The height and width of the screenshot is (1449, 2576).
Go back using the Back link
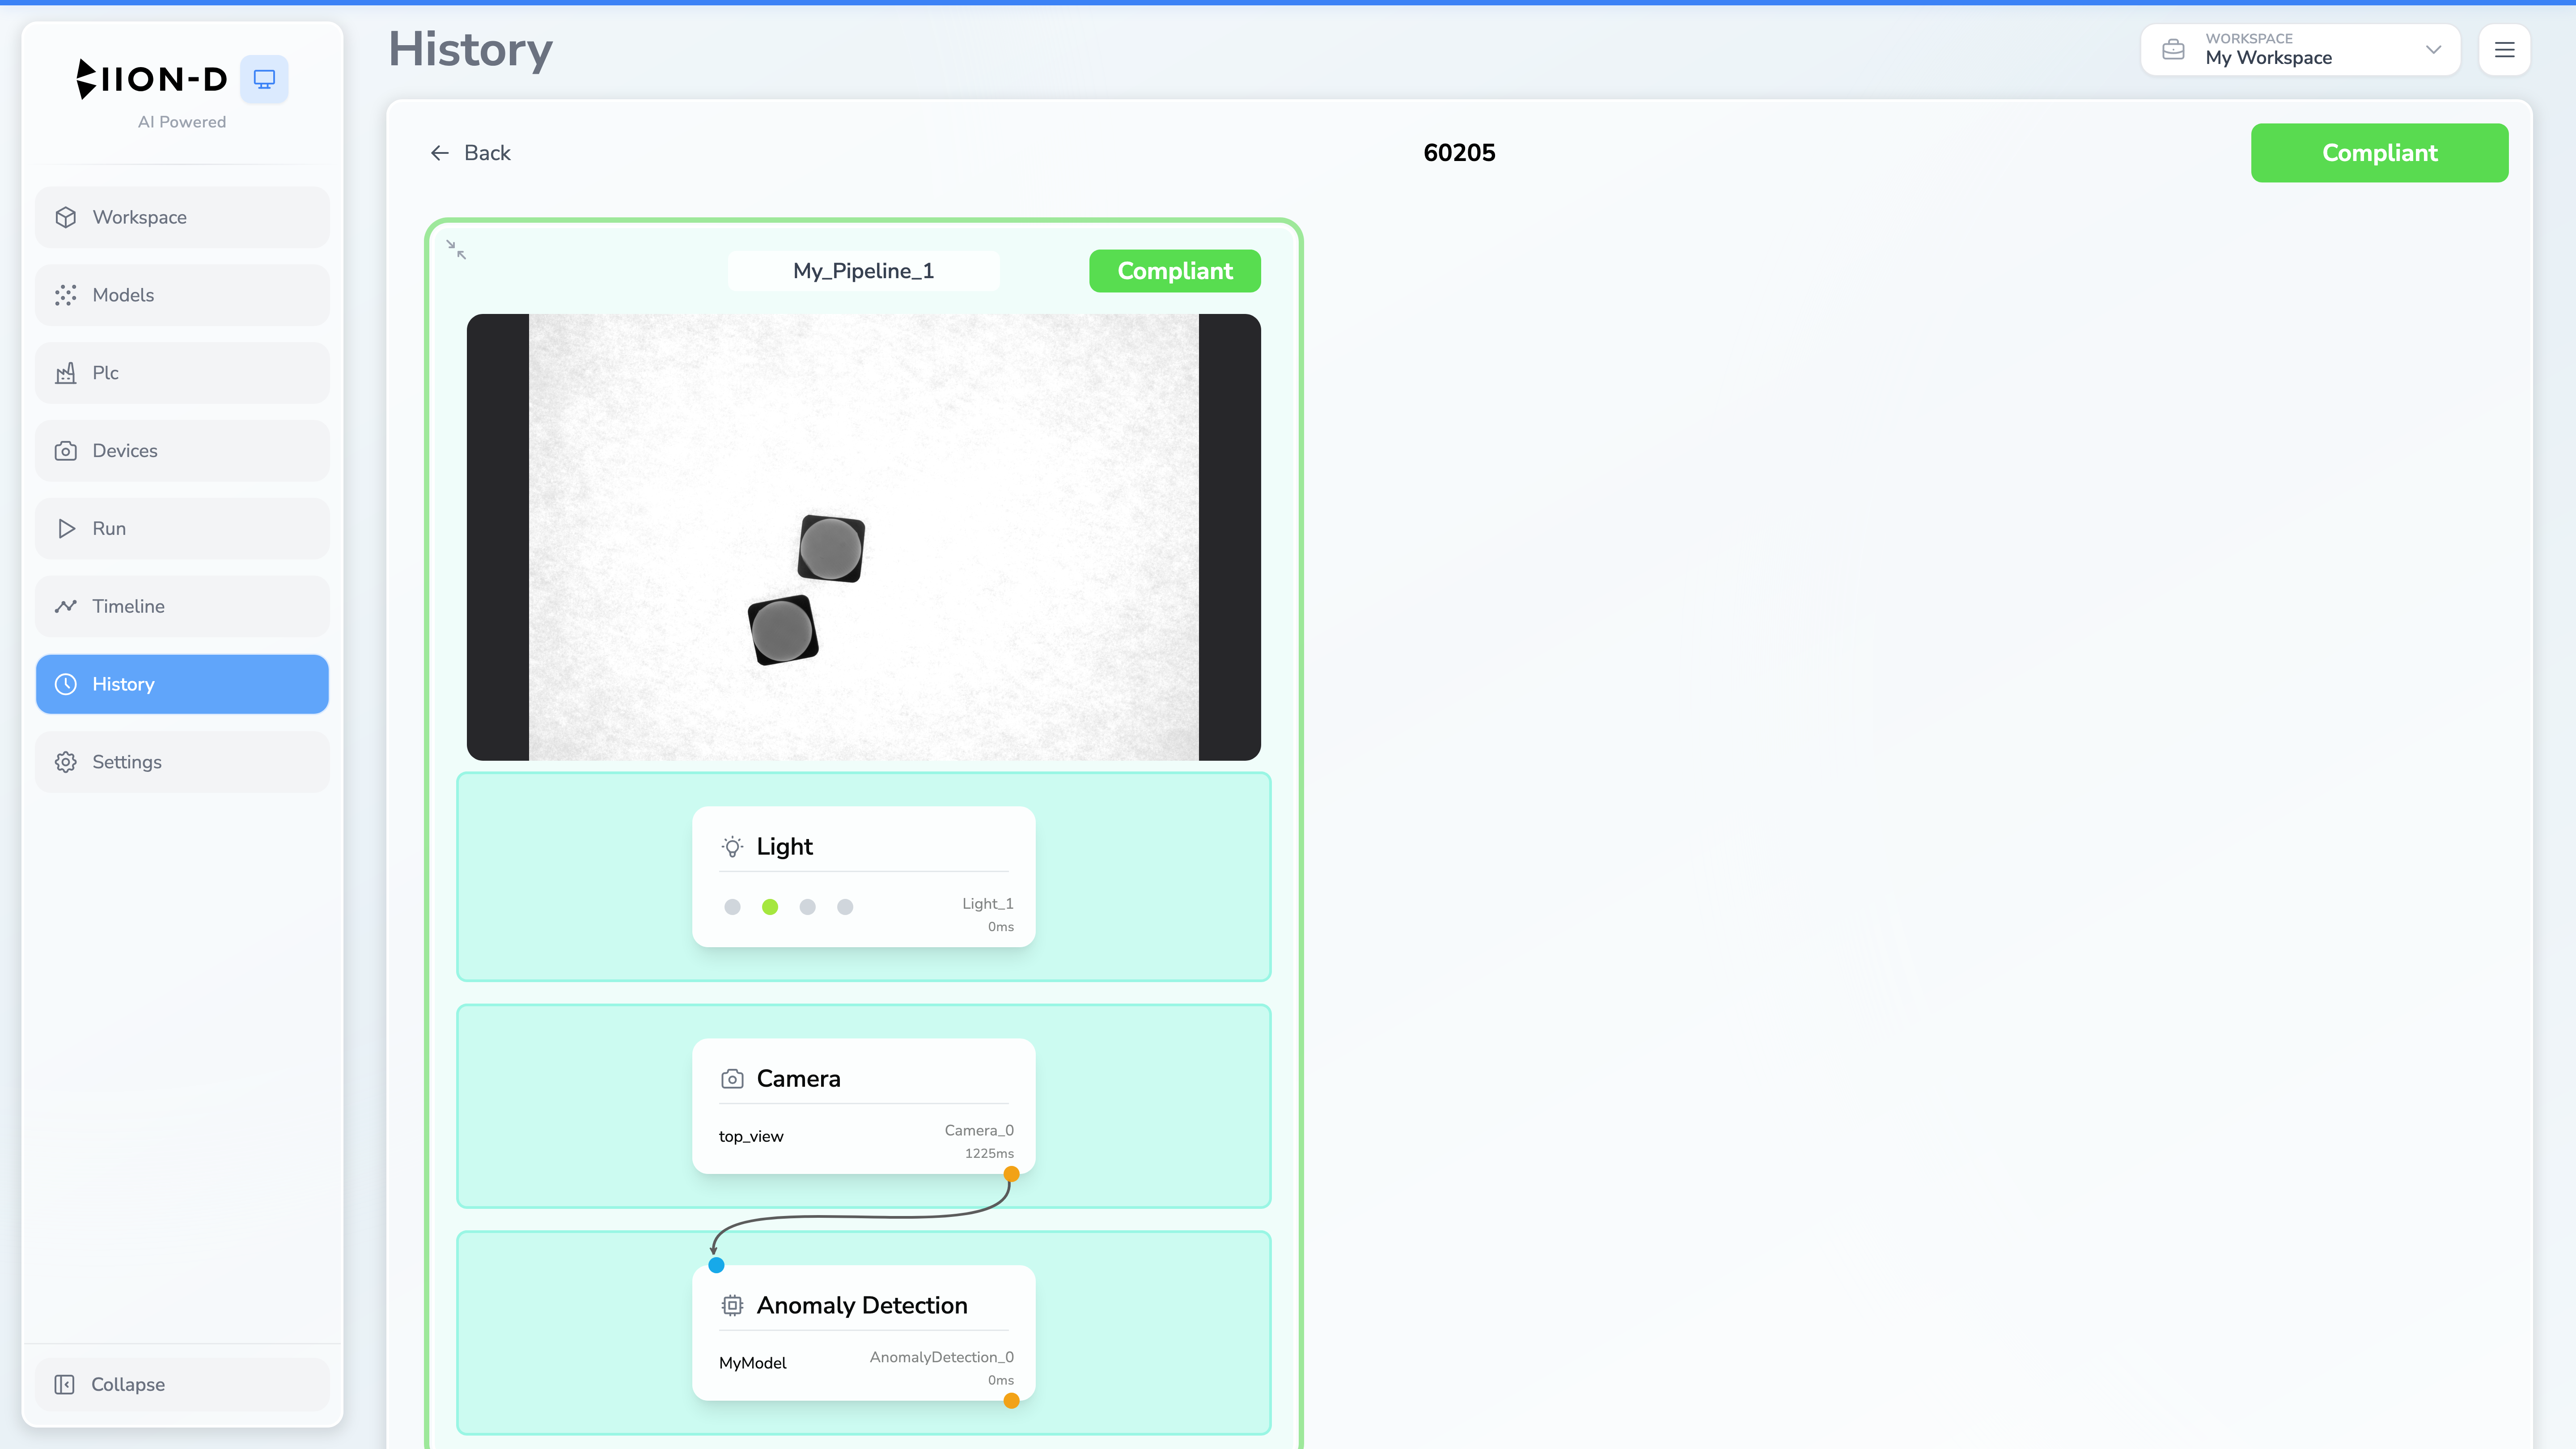tap(470, 153)
